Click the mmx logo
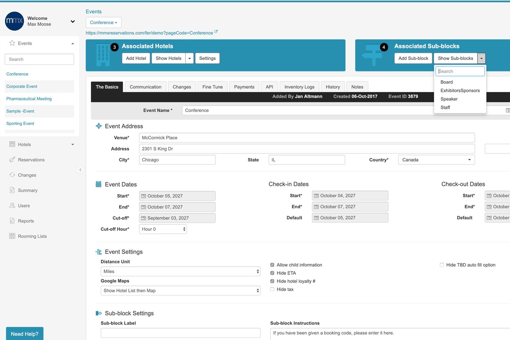 [14, 21]
